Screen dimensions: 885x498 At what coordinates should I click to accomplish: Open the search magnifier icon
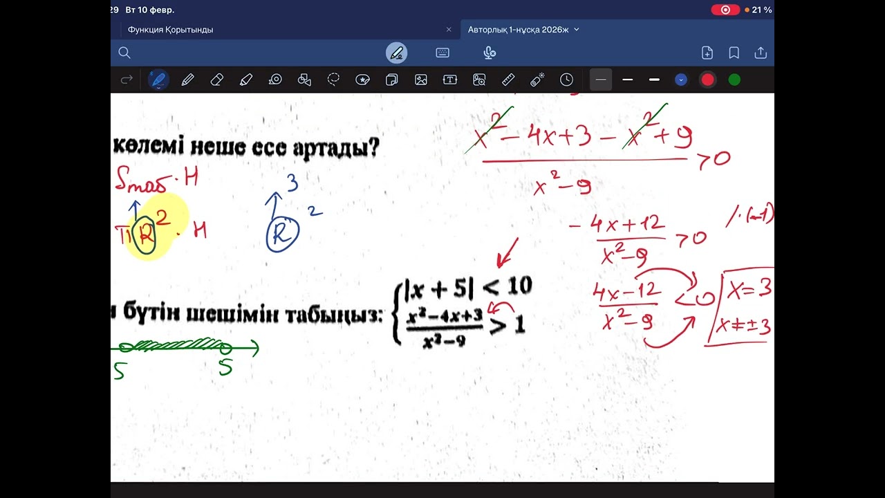click(124, 53)
